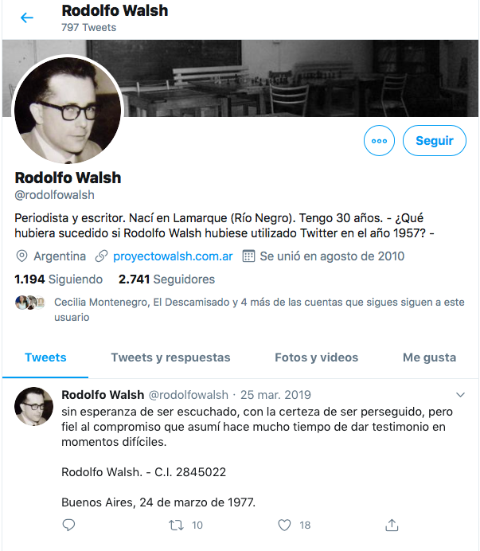Expand the tweet options chevron
The height and width of the screenshot is (551, 480).
(x=460, y=395)
